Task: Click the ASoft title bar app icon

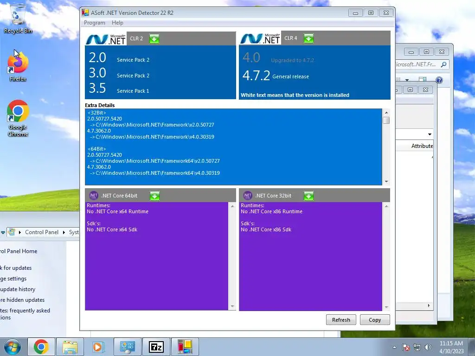Action: click(x=85, y=13)
